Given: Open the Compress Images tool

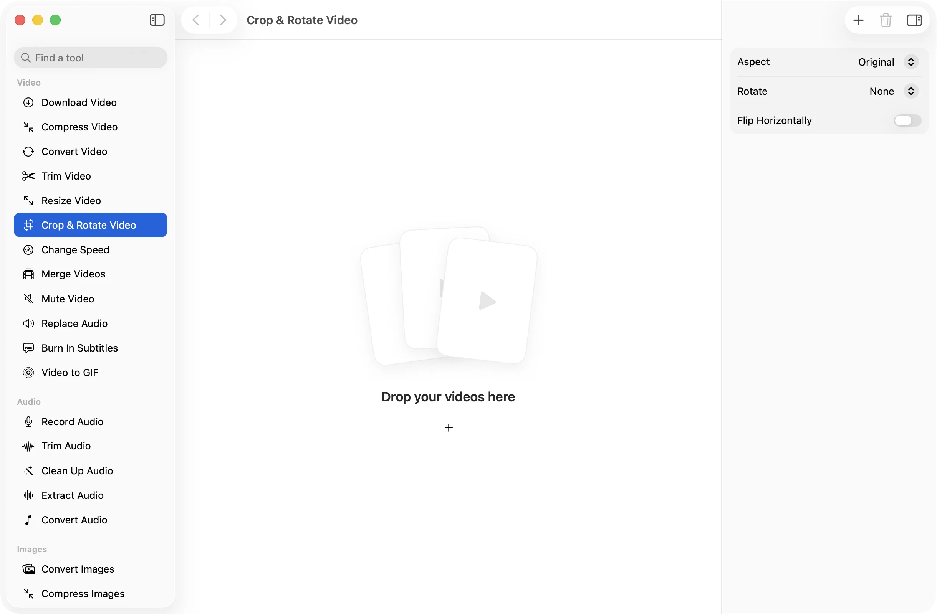Looking at the screenshot, I should [x=91, y=594].
